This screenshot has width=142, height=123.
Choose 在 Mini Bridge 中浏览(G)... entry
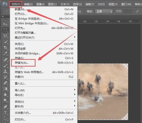(x=44, y=23)
